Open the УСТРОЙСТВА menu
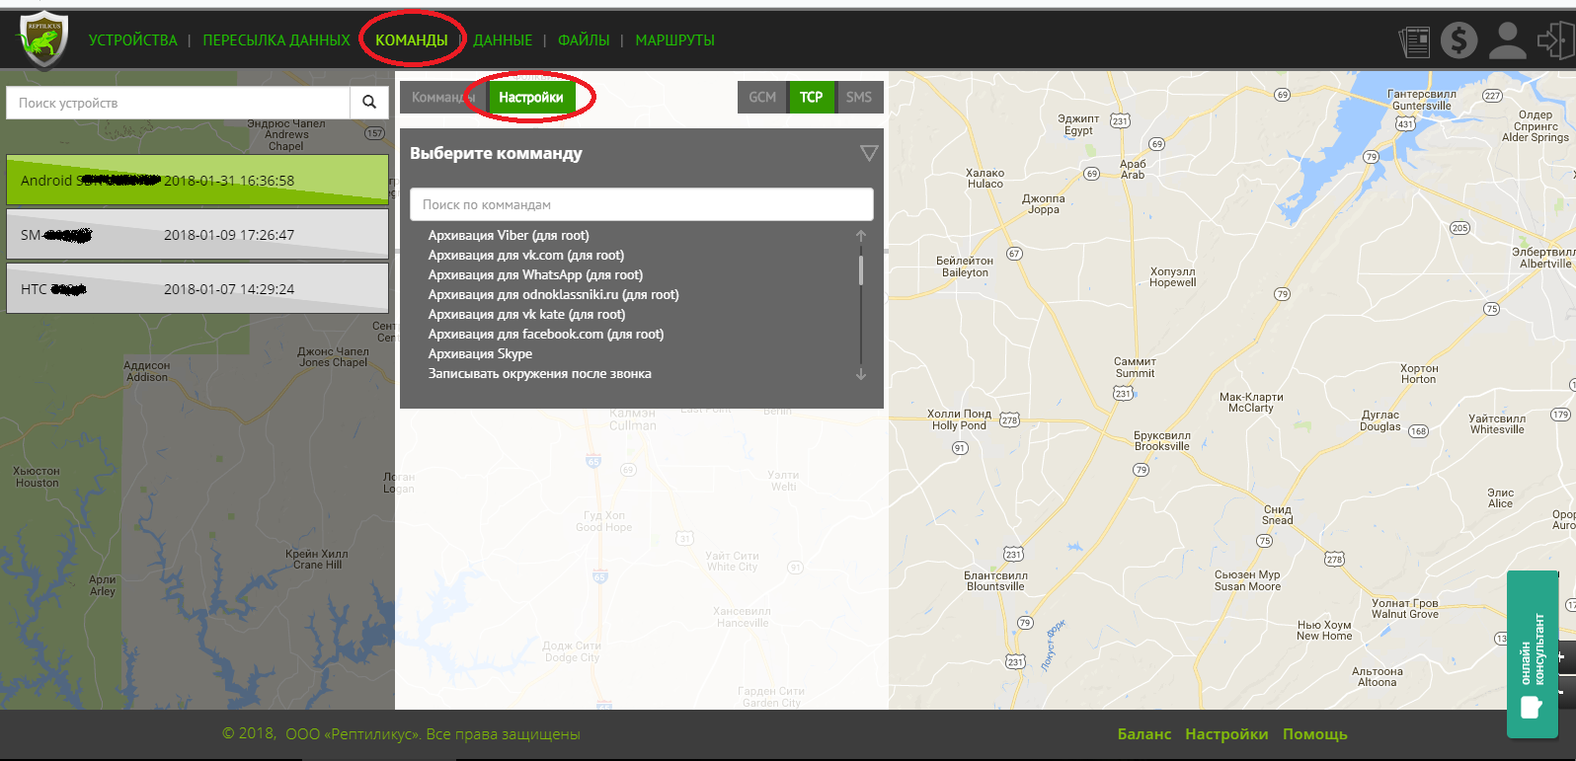This screenshot has width=1576, height=761. pyautogui.click(x=133, y=40)
